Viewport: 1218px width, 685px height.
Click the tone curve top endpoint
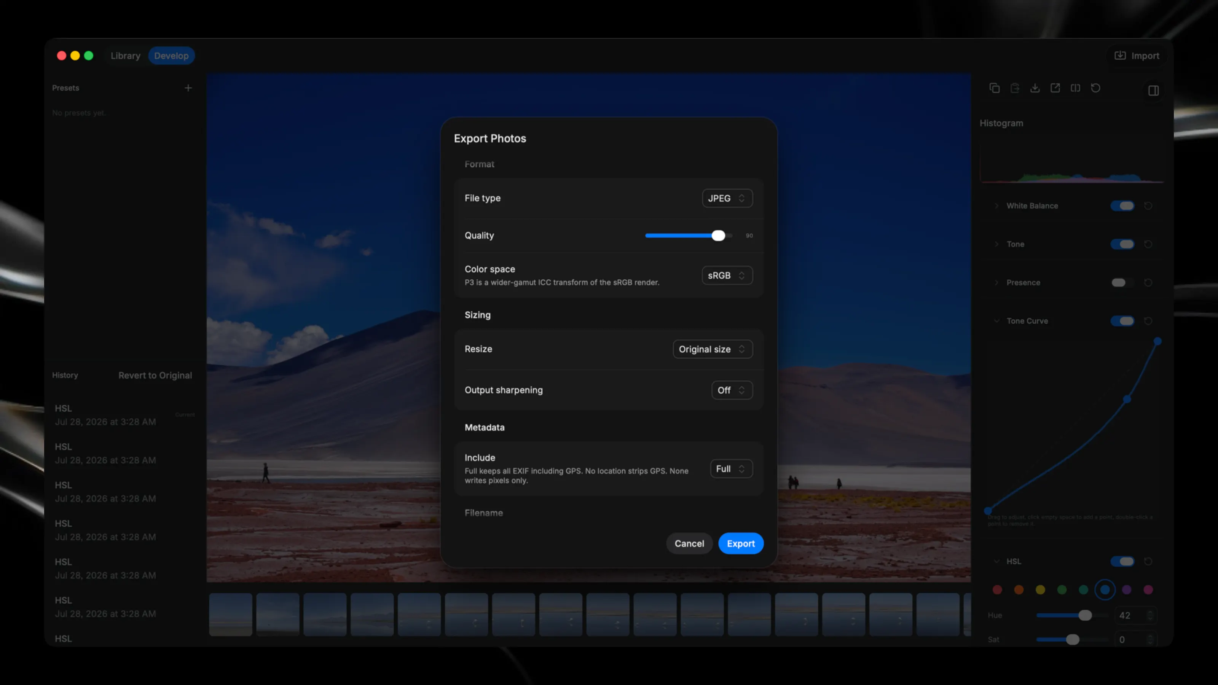point(1157,341)
